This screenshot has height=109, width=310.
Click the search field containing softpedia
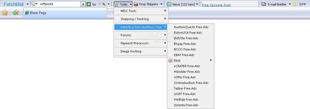(x=59, y=4)
